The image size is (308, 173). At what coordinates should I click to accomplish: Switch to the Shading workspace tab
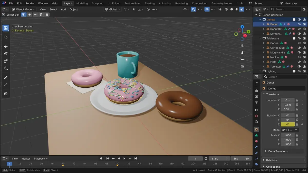coord(150,3)
